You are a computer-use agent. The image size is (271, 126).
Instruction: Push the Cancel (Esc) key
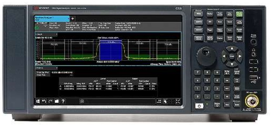coord(237,72)
